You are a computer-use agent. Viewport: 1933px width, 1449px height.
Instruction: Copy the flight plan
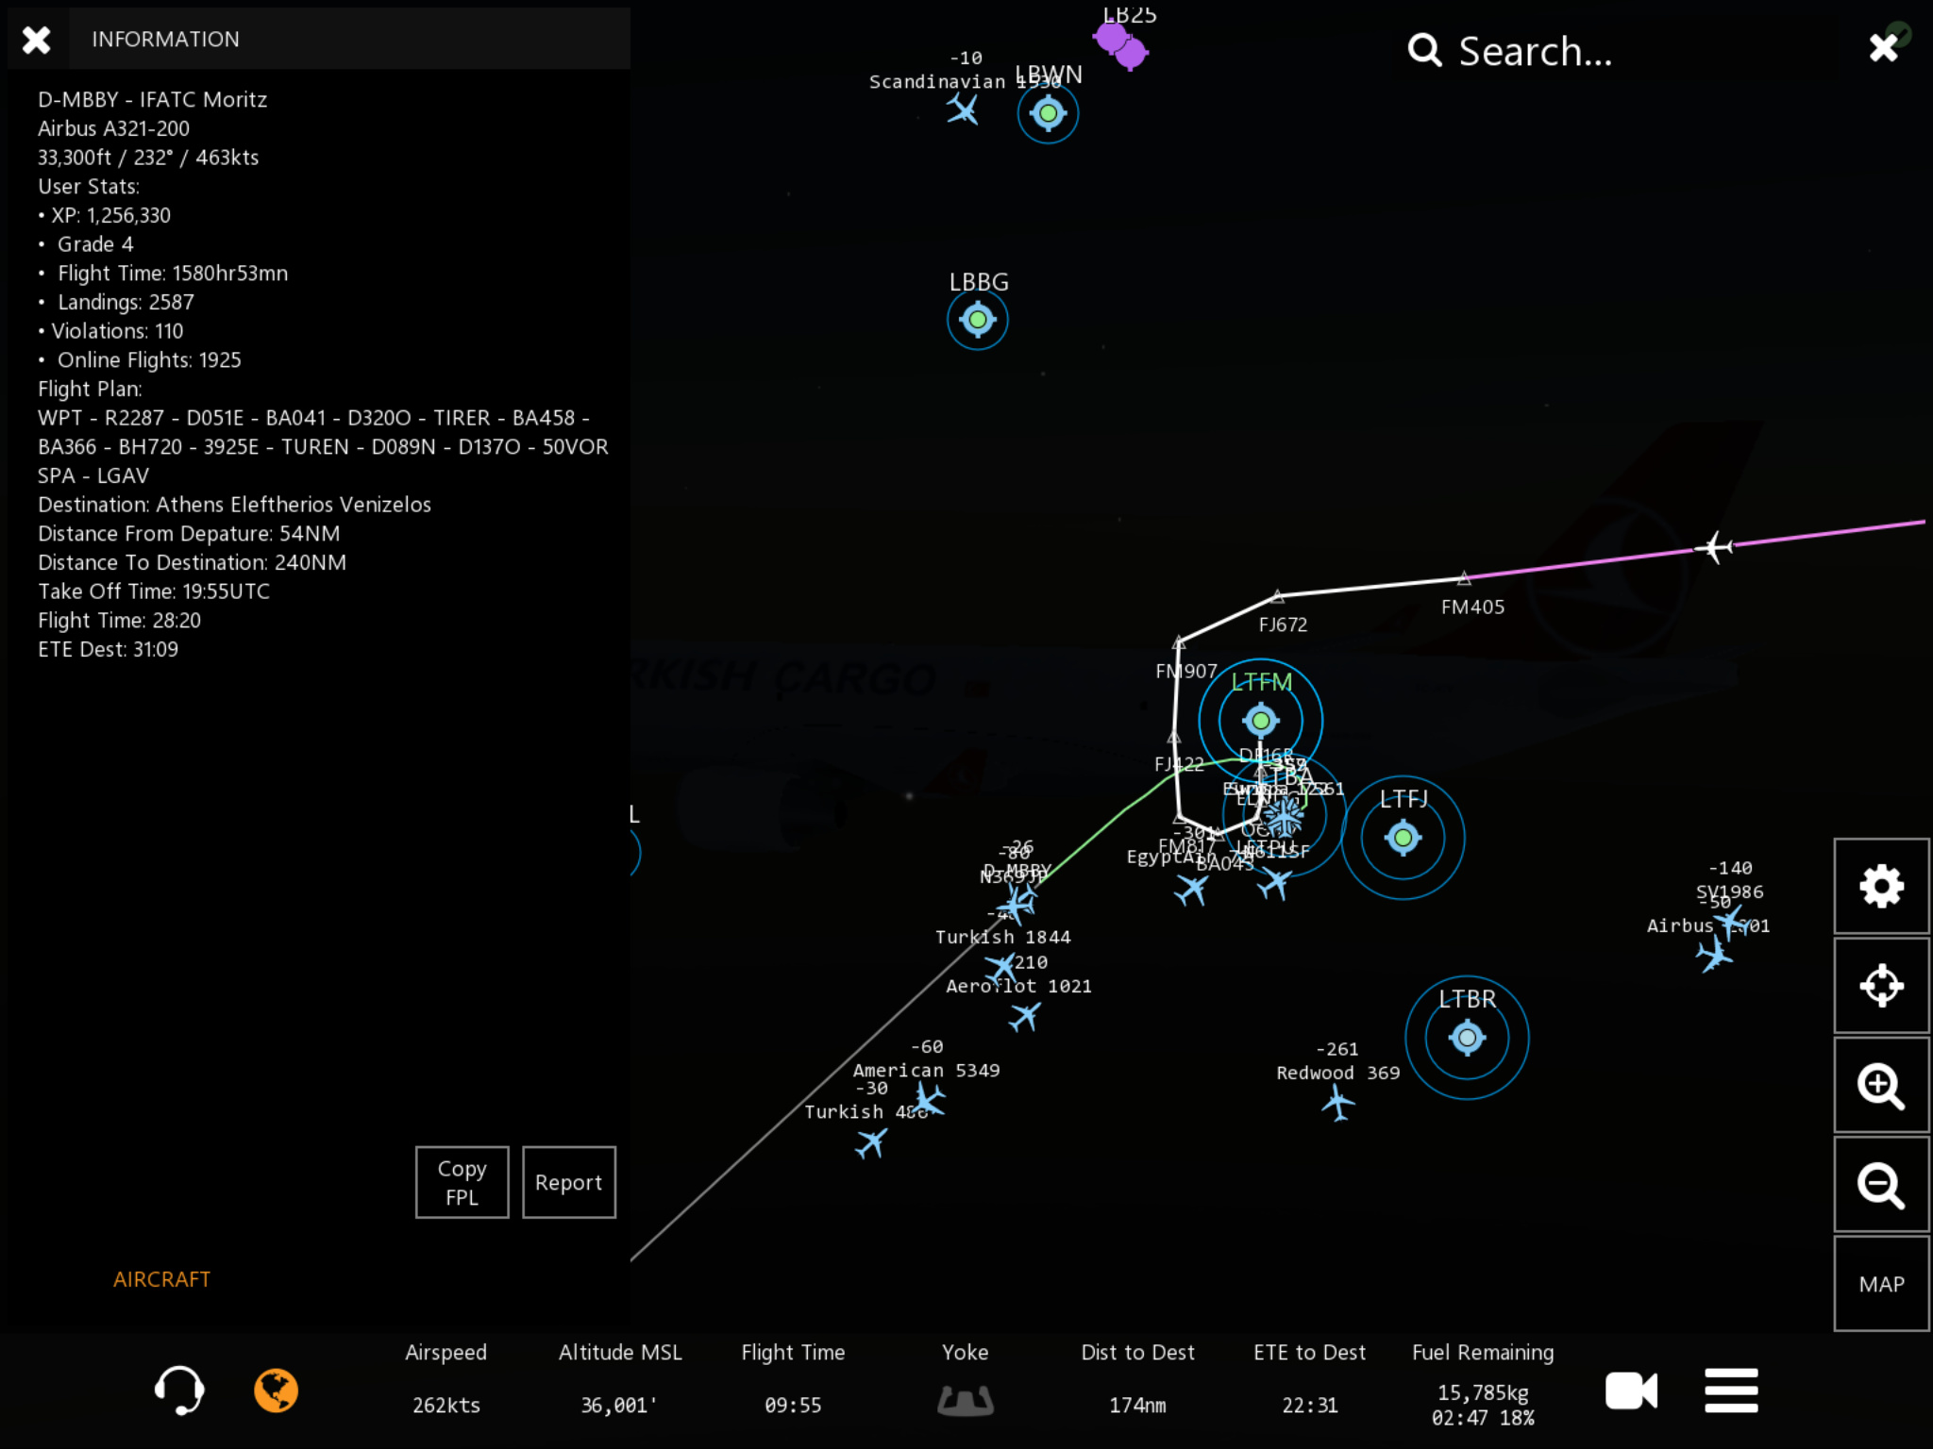click(462, 1182)
